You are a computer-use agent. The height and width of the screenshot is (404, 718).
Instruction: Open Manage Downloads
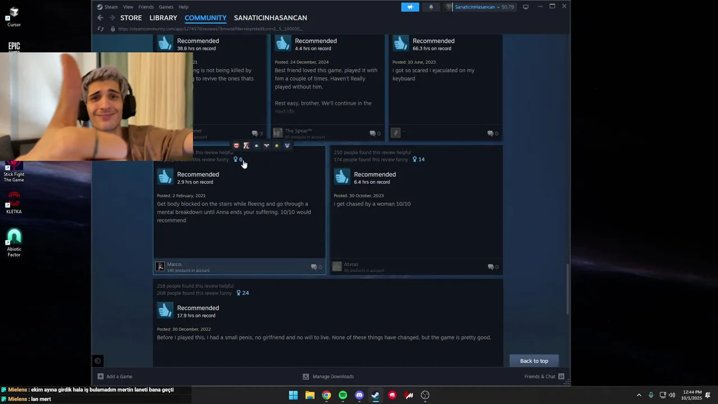pyautogui.click(x=328, y=377)
